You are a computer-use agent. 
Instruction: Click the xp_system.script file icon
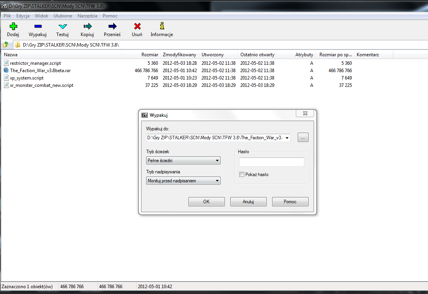6,78
